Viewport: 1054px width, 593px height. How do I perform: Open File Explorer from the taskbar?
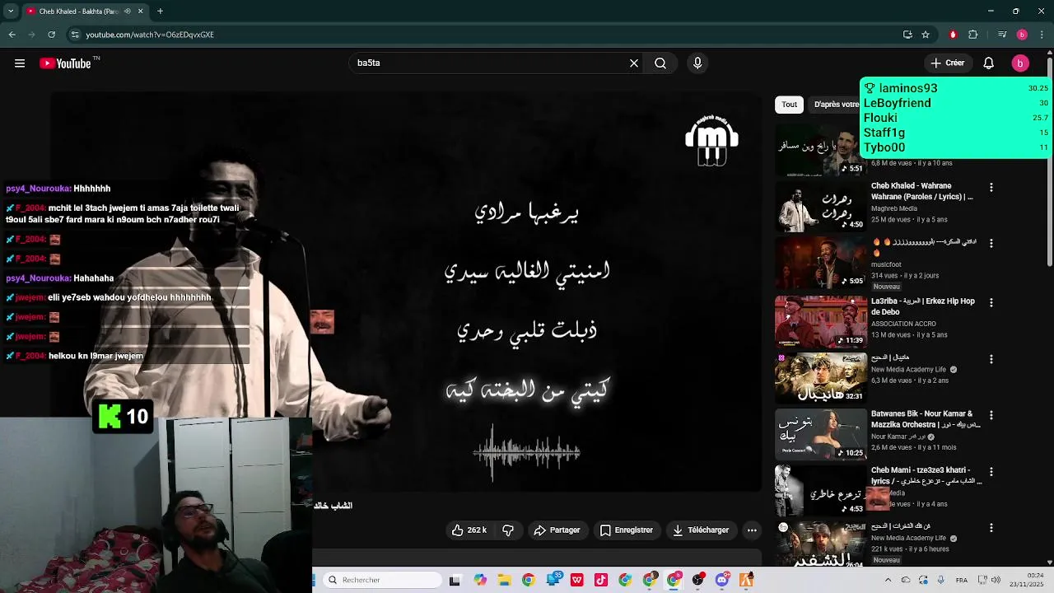pos(504,580)
